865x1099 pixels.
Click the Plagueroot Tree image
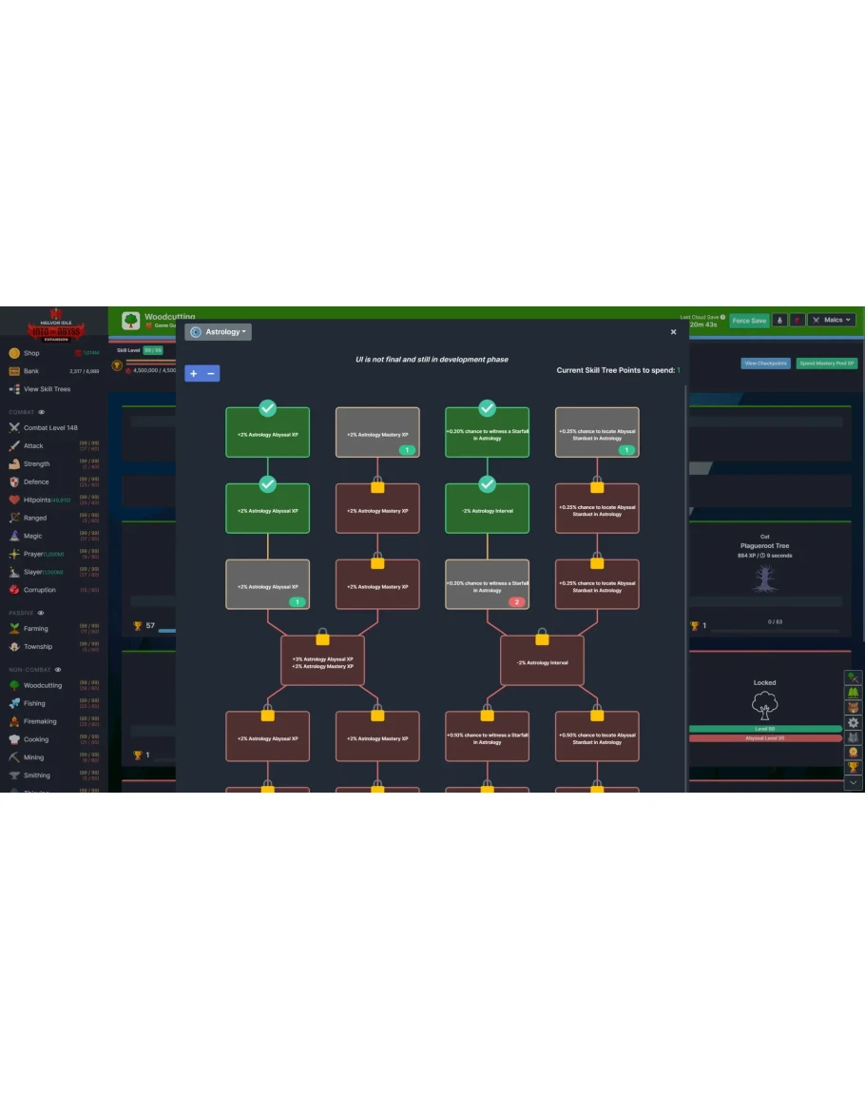click(764, 579)
